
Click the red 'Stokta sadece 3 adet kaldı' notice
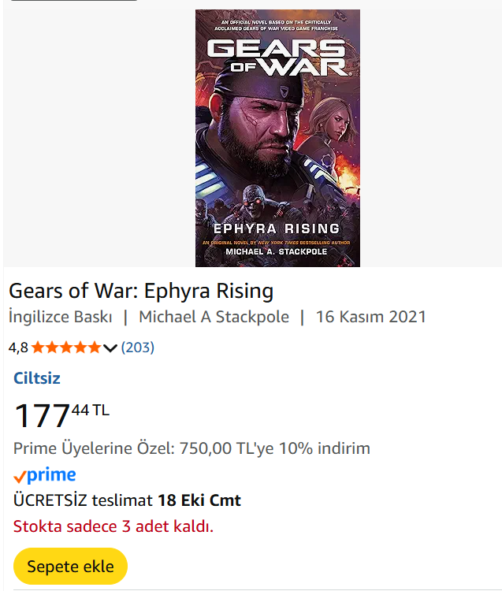tap(113, 526)
